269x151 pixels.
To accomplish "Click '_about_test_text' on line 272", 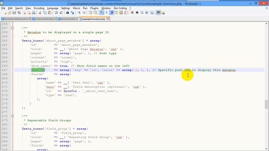I will point(99,91).
